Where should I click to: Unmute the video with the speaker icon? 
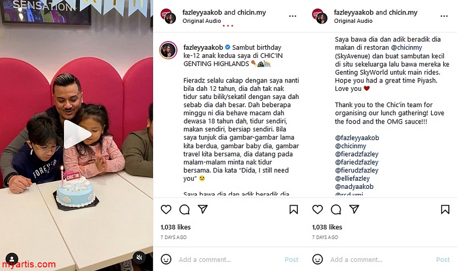(x=139, y=257)
